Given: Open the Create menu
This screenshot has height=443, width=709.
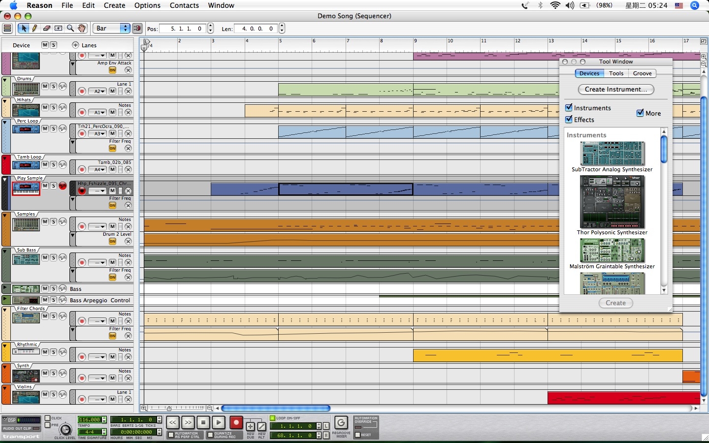Looking at the screenshot, I should (114, 5).
